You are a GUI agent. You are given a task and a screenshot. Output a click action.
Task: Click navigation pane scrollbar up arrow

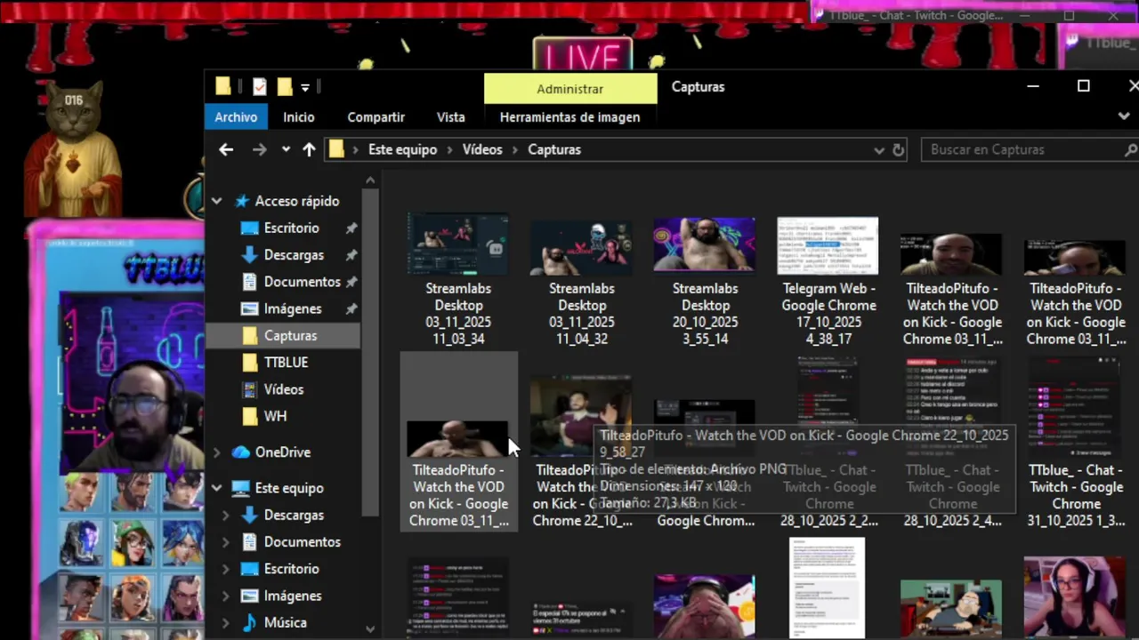coord(370,180)
